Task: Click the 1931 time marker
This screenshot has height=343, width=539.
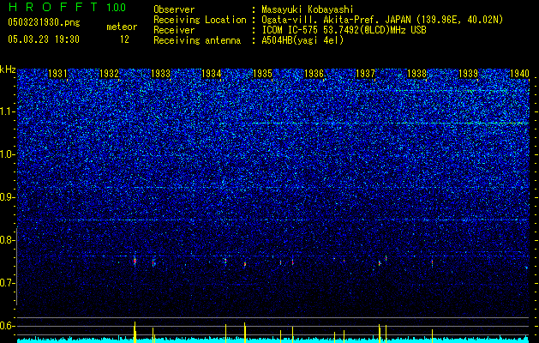Action: pyautogui.click(x=57, y=74)
